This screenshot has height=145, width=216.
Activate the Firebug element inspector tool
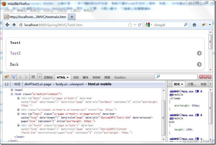coord(13,77)
